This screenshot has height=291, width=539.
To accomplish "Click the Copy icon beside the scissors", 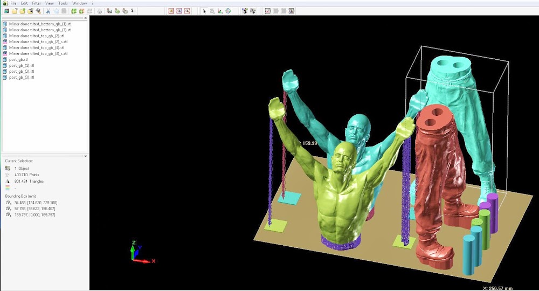I will [x=56, y=11].
